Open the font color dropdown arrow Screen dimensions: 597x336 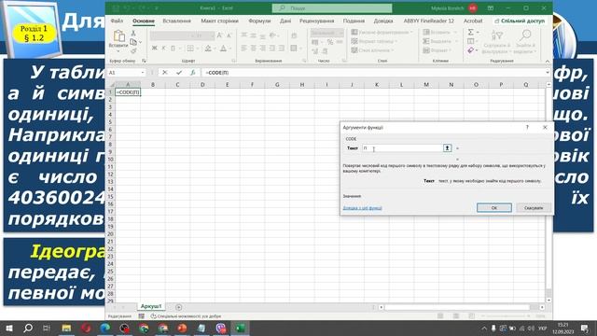pyautogui.click(x=229, y=49)
